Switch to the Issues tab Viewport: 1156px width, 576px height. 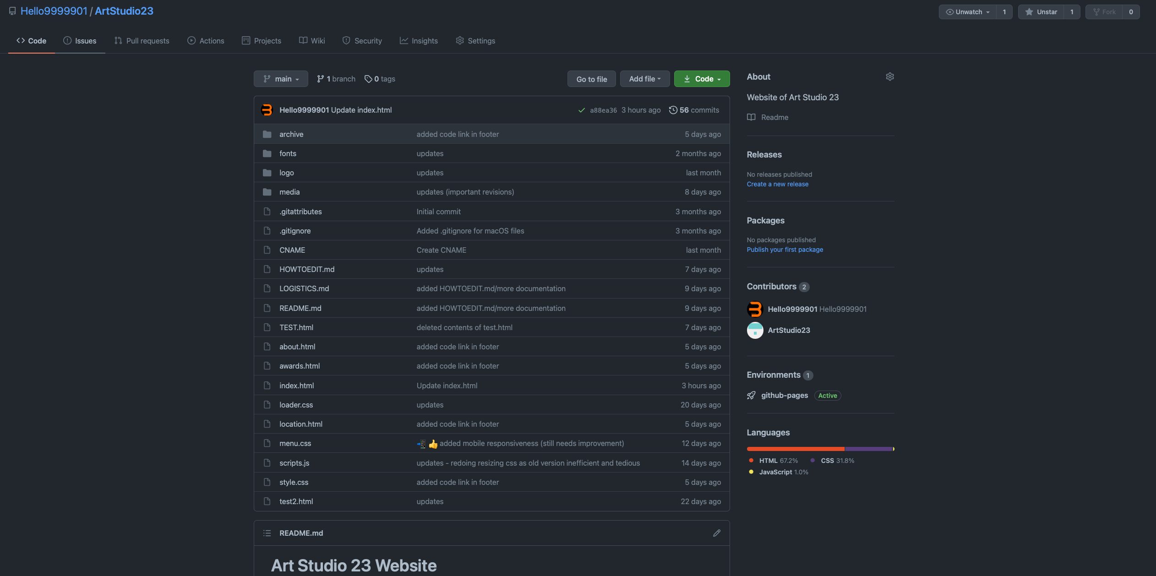tap(80, 41)
